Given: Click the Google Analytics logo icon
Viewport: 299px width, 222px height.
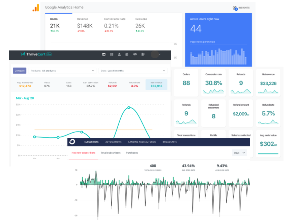Looking at the screenshot, I should 36,8.
